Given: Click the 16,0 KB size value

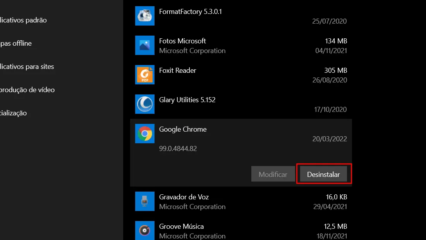Looking at the screenshot, I should point(337,197).
